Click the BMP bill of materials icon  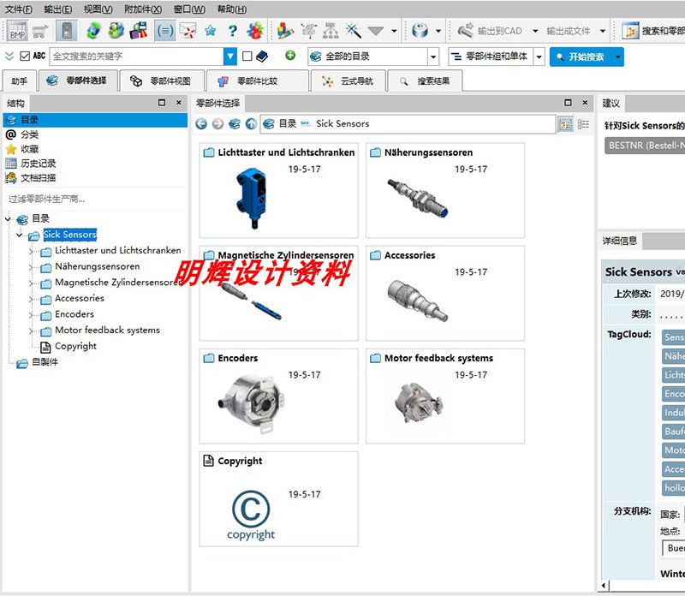point(17,31)
